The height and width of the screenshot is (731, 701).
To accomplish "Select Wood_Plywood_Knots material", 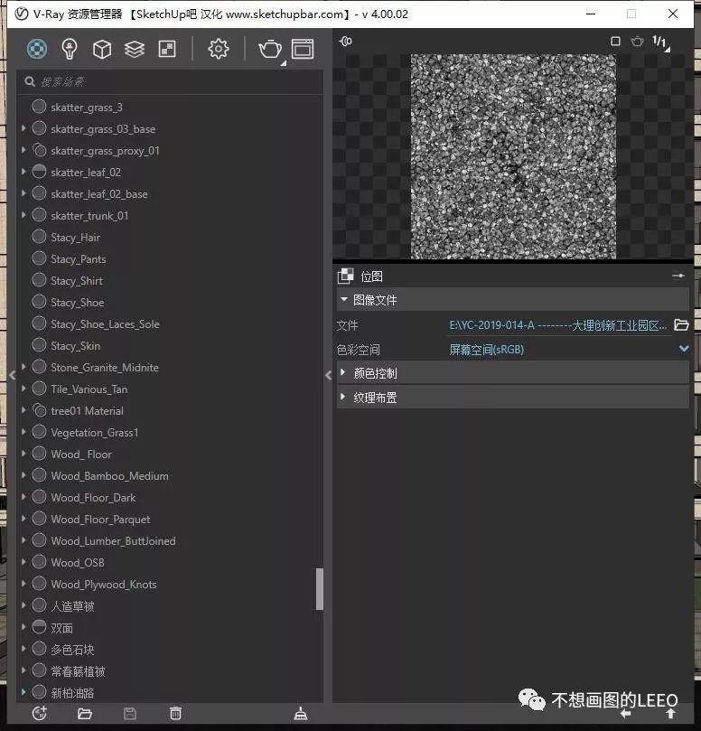I will point(104,584).
